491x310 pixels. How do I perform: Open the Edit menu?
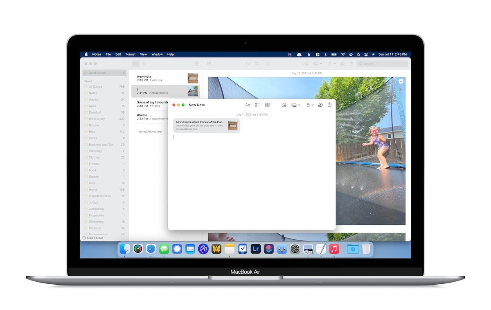(x=118, y=54)
